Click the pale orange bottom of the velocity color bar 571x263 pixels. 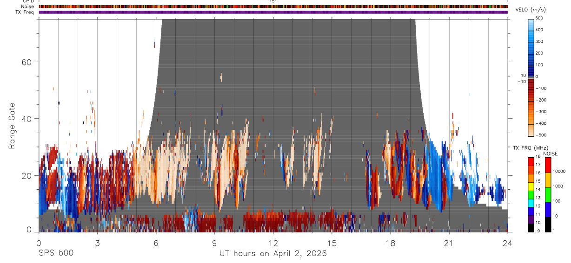pos(531,129)
